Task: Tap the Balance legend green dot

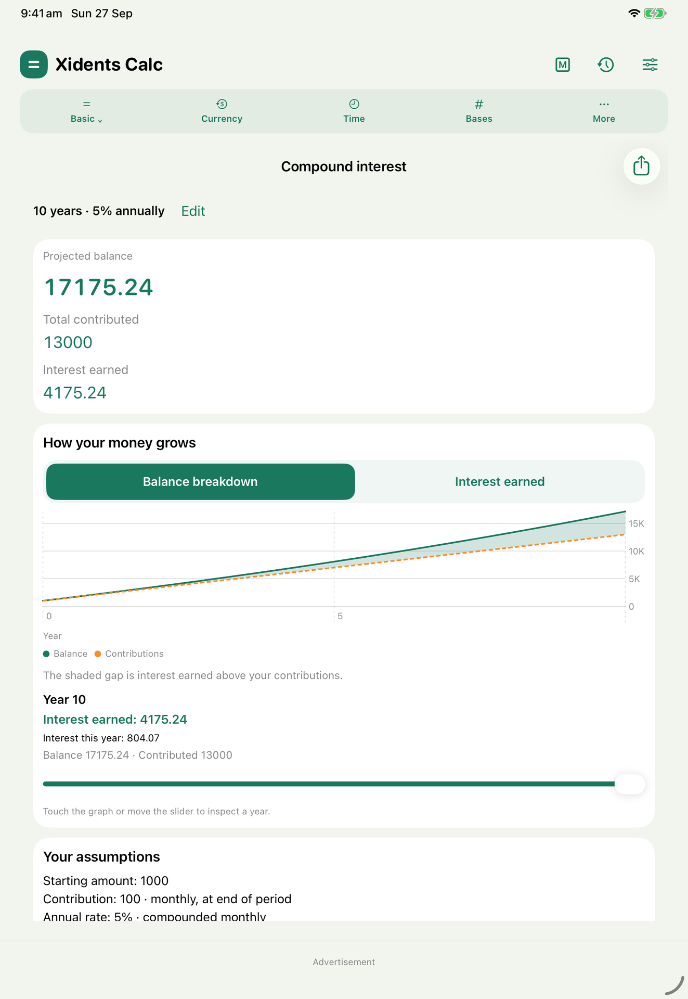Action: [x=46, y=654]
